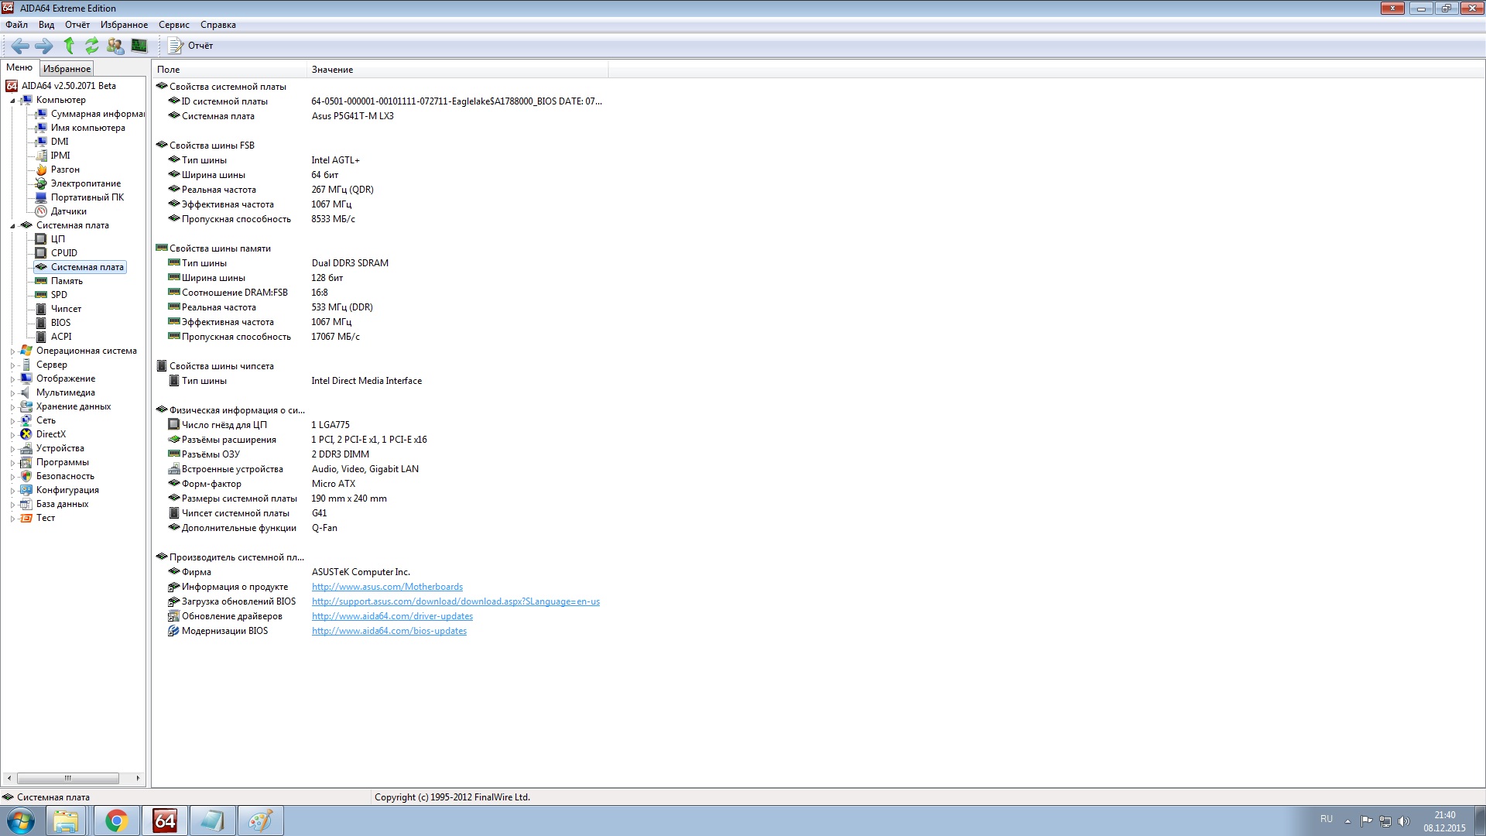The image size is (1486, 836).
Task: Select the CPUID tree item
Action: (x=63, y=253)
